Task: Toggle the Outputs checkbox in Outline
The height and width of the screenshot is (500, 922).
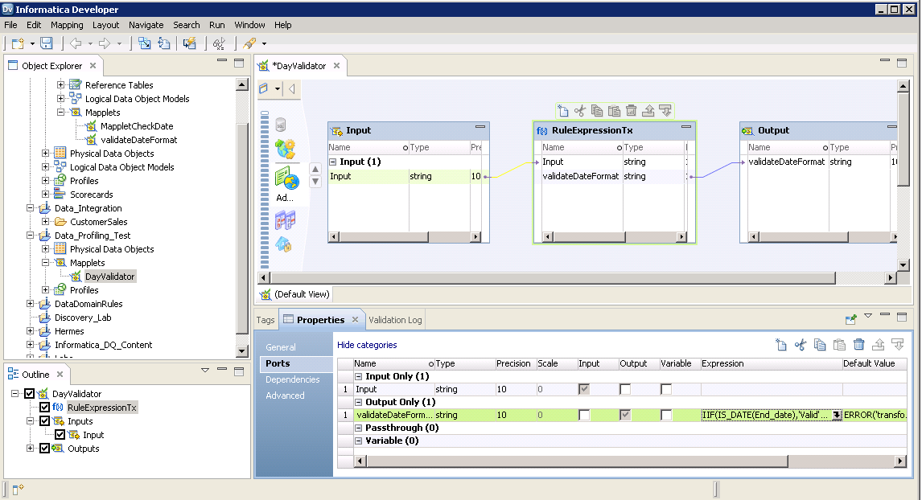Action: 45,449
